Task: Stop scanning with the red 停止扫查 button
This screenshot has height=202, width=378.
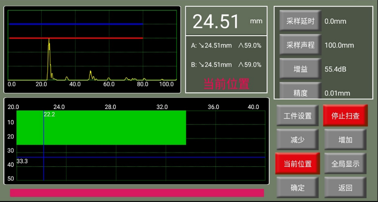Action: coord(345,116)
